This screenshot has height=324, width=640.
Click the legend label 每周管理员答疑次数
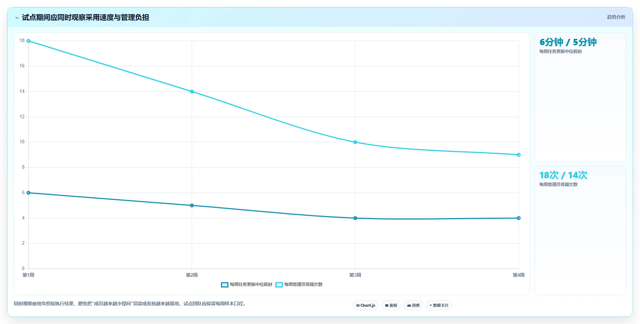pyautogui.click(x=303, y=284)
